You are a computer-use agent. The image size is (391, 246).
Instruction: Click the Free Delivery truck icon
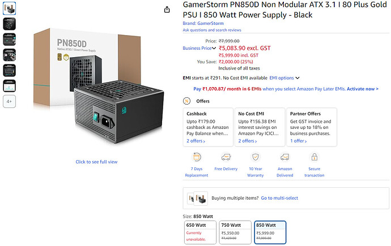click(226, 157)
